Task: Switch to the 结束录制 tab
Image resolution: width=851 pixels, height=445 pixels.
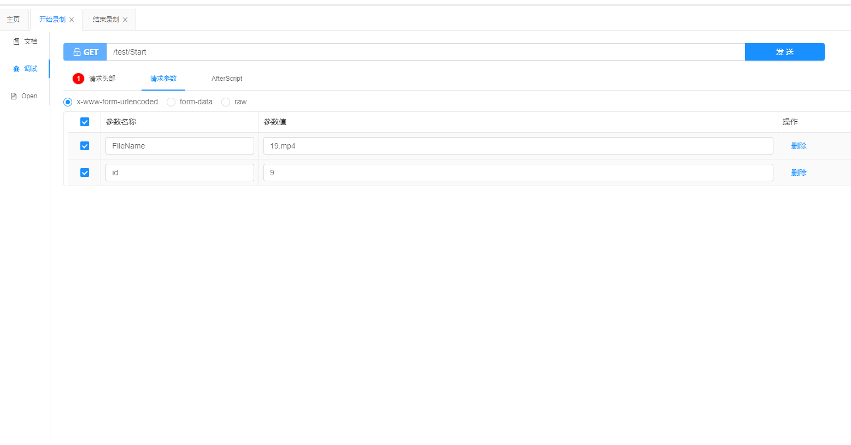Action: 105,19
